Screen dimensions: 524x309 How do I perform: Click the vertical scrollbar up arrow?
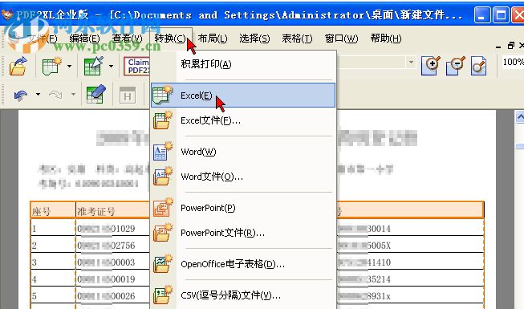click(x=520, y=117)
